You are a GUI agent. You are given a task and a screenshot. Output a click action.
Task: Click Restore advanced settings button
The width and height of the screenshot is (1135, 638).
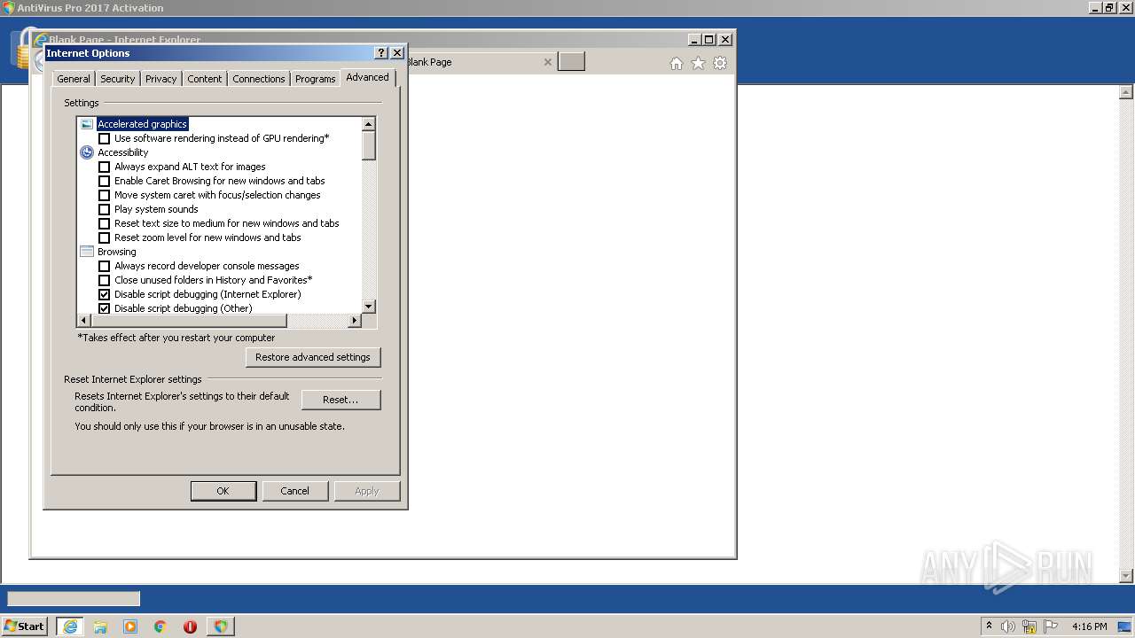tap(313, 357)
